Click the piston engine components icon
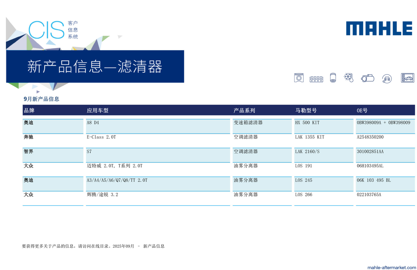This screenshot has width=417, height=270. click(299, 78)
